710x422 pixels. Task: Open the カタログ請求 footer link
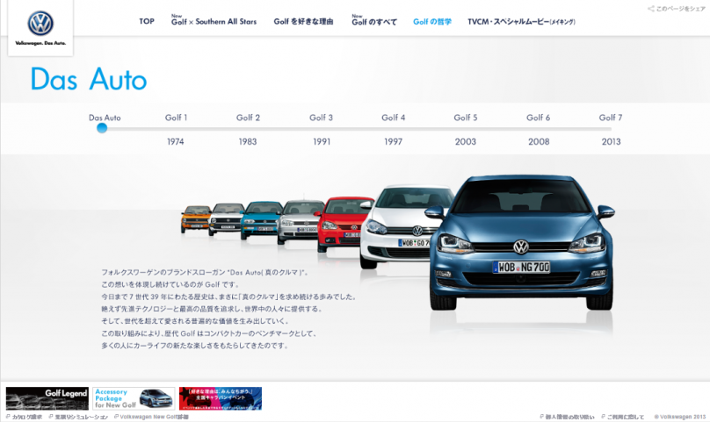(x=24, y=417)
